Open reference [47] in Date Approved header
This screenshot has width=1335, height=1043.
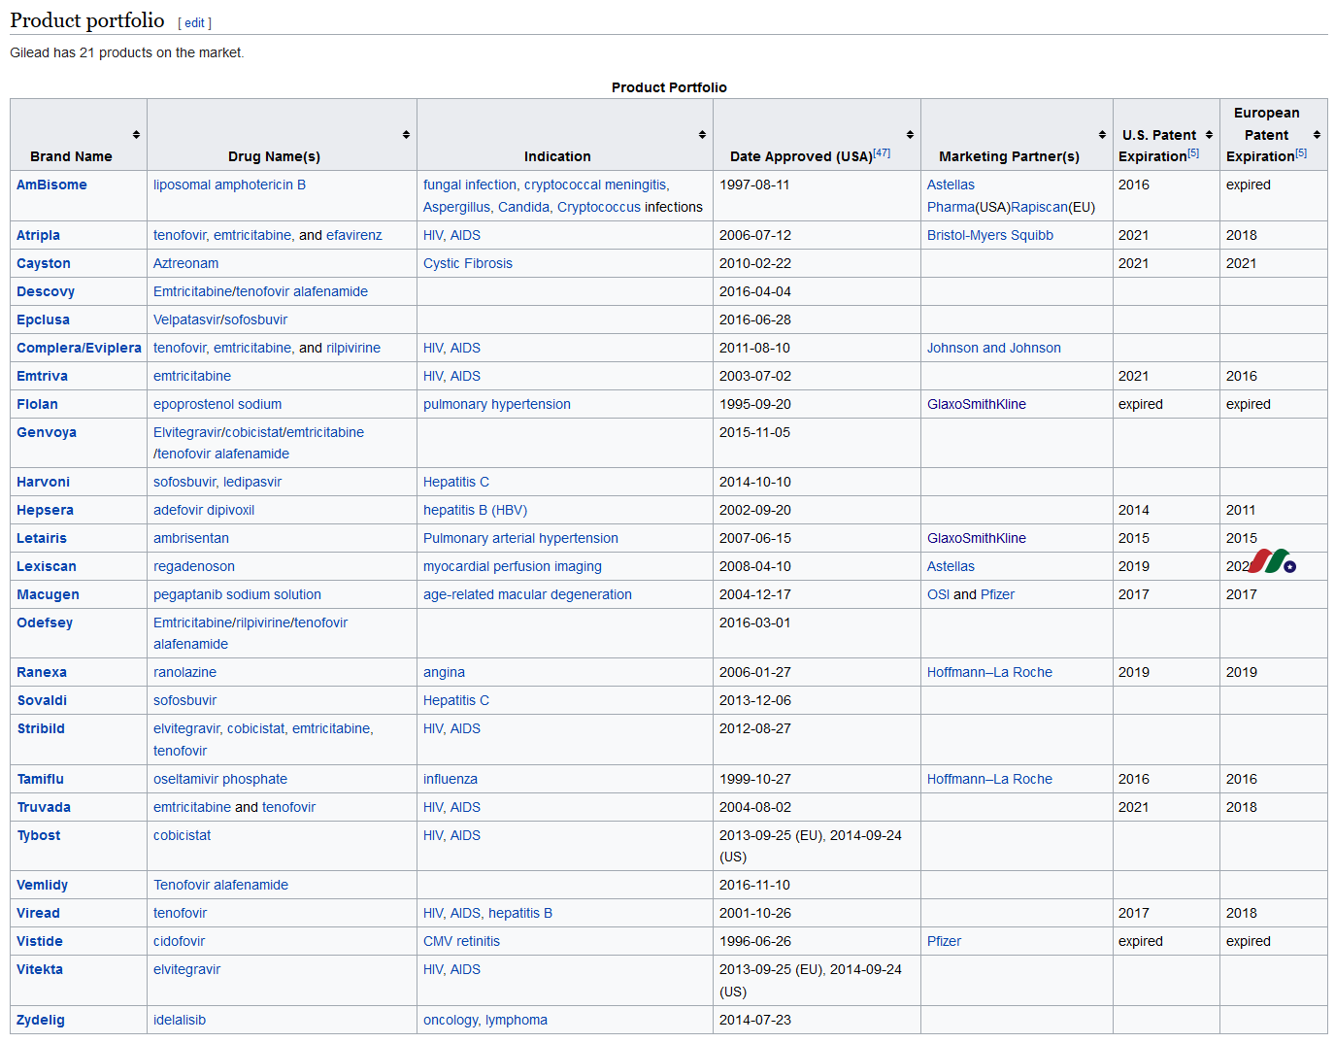882,152
